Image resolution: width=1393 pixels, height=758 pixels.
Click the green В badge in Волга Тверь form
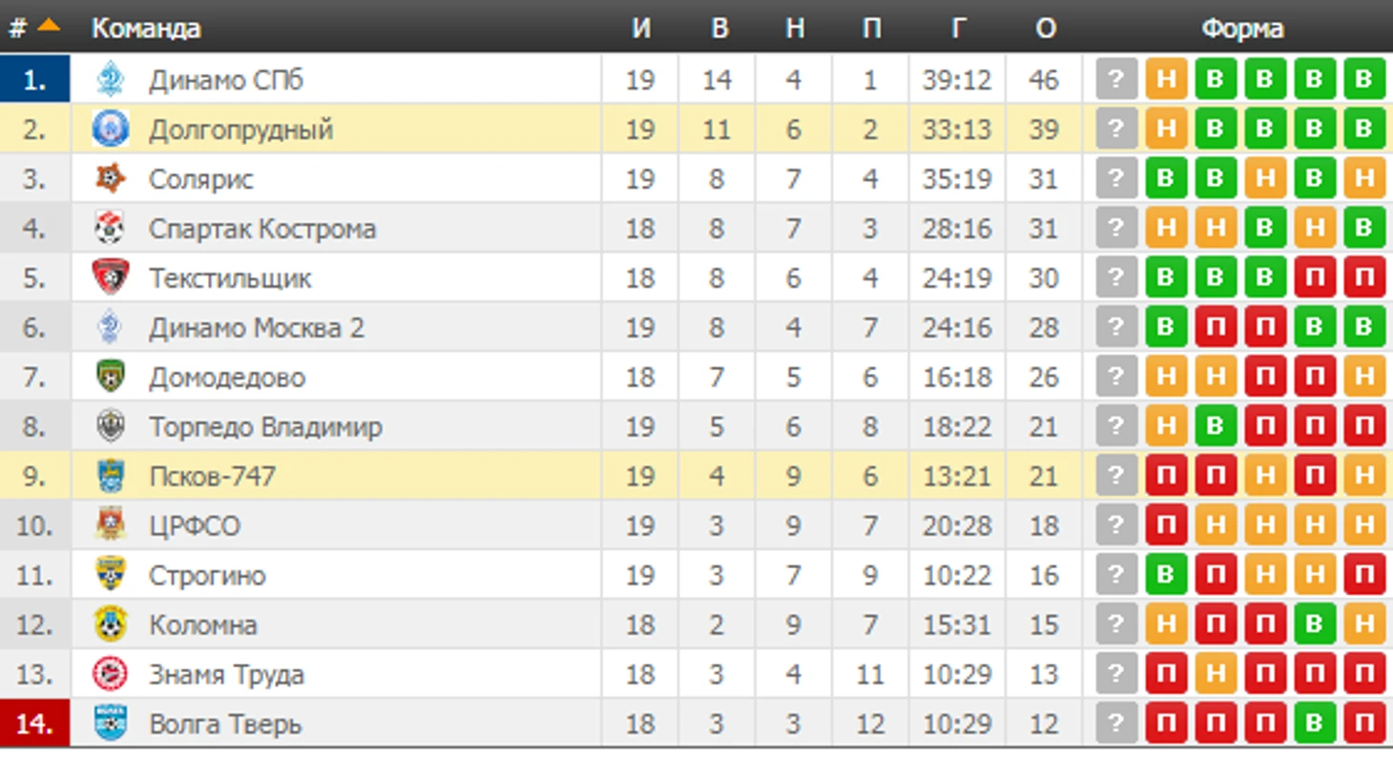pos(1315,724)
